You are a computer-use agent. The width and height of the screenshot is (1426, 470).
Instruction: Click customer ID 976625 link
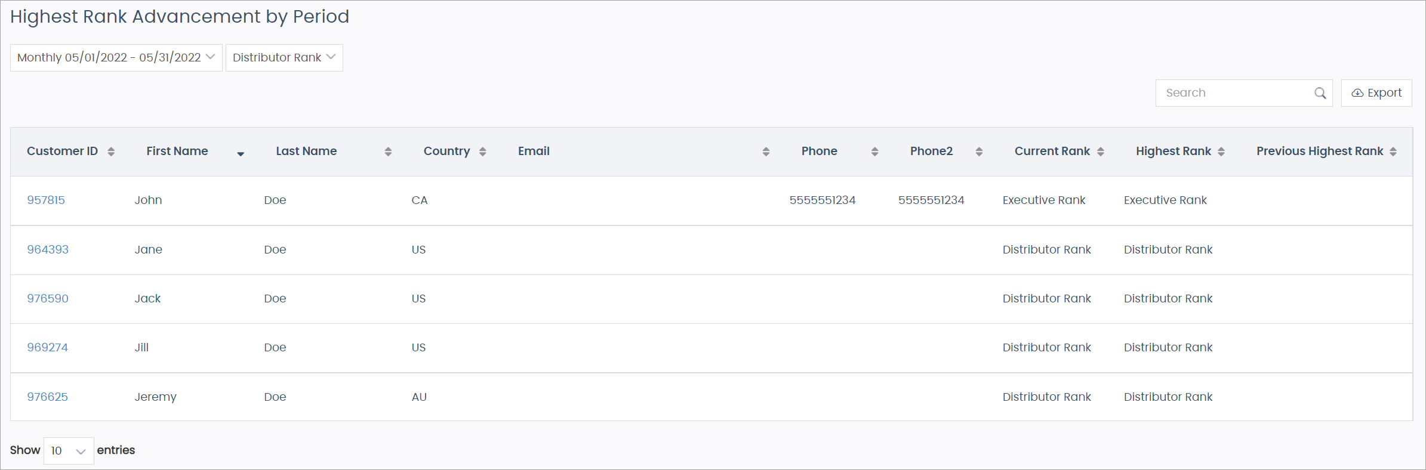pos(47,397)
